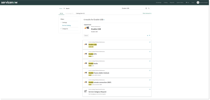Open System Status in the header
The width and height of the screenshot is (210, 100).
click(x=180, y=3)
